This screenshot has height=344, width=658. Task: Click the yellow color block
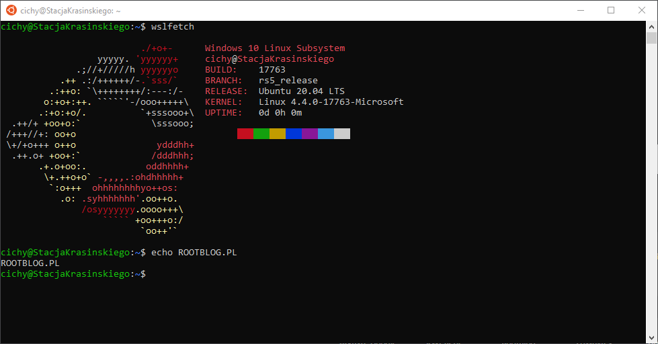tap(278, 134)
